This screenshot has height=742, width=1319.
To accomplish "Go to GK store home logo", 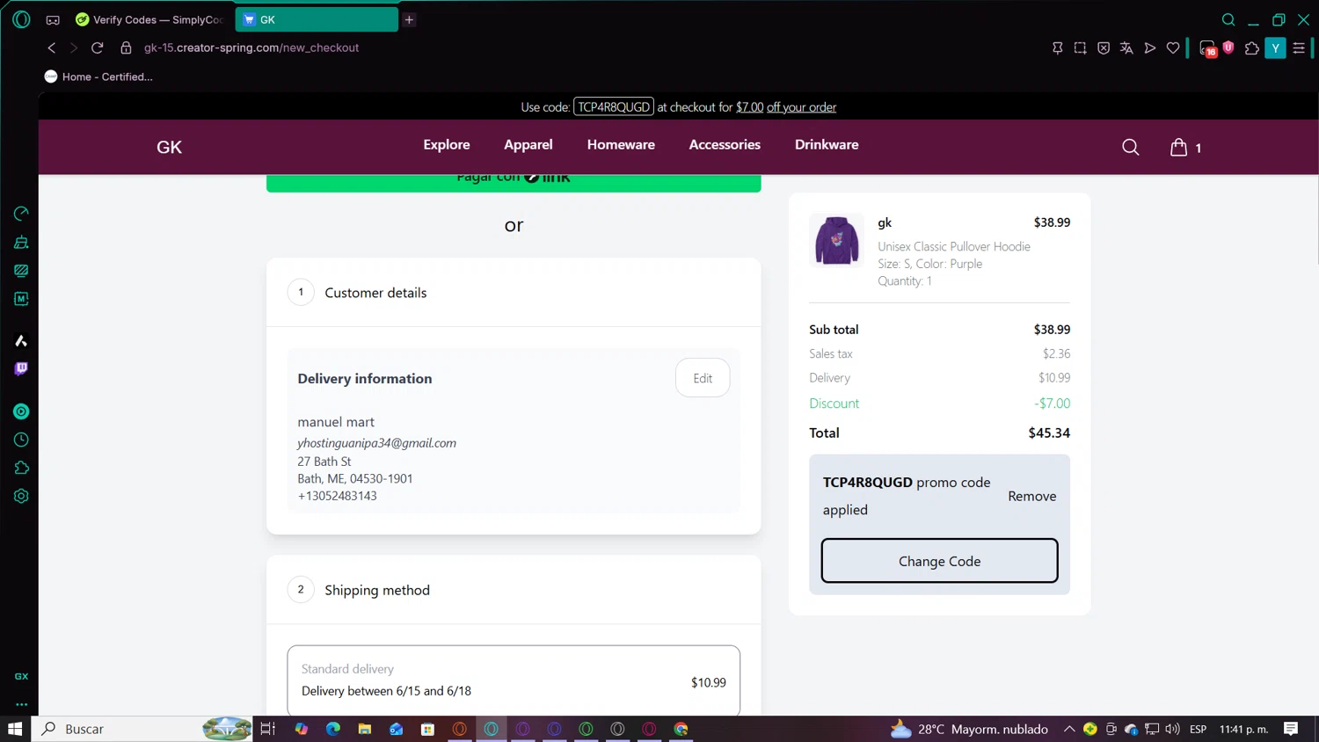I will (169, 147).
